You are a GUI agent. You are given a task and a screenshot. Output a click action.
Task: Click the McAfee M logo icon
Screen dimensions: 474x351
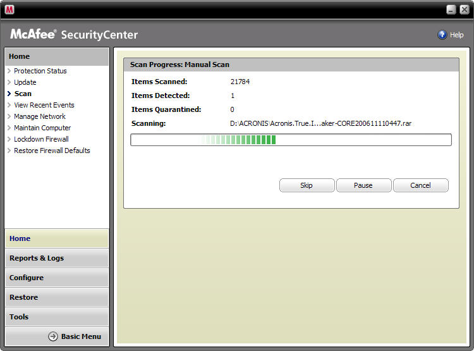tap(9, 9)
